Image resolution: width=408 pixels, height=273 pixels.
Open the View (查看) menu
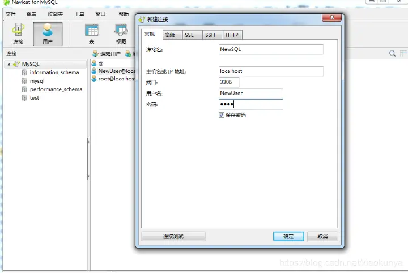[31, 14]
